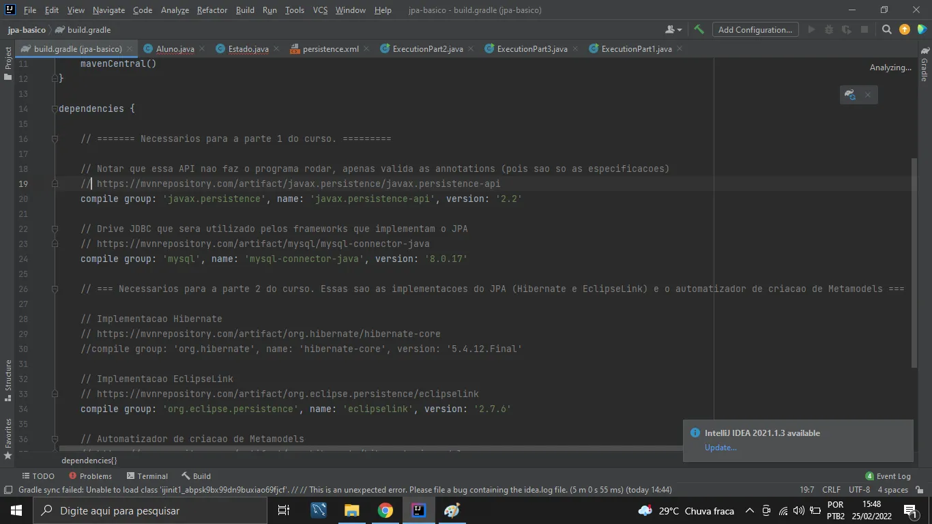This screenshot has width=932, height=524.
Task: Click Load Gradle Changes elephant icon
Action: click(x=850, y=95)
